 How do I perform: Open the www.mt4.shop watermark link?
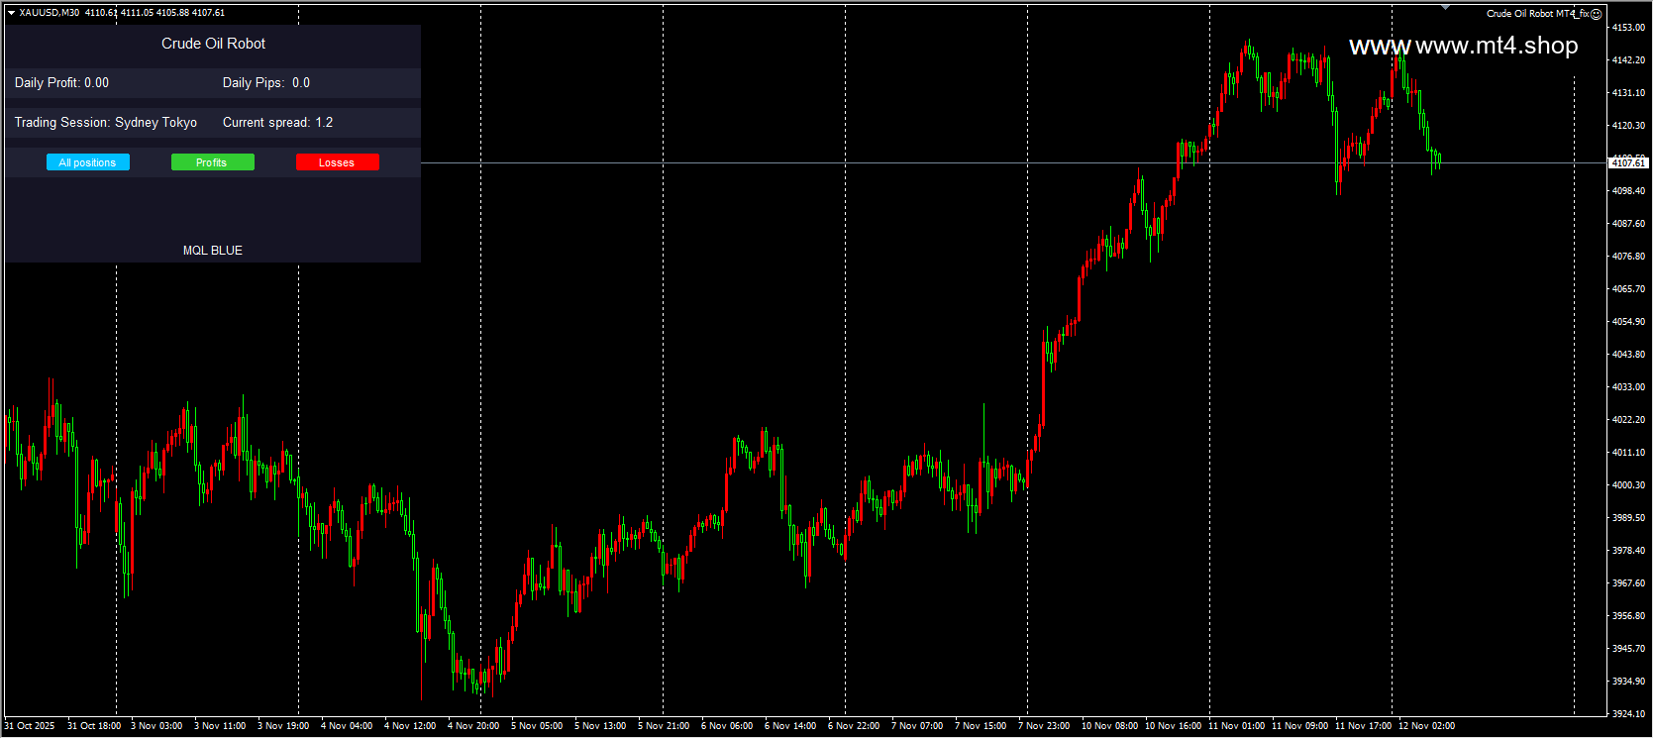[1464, 46]
